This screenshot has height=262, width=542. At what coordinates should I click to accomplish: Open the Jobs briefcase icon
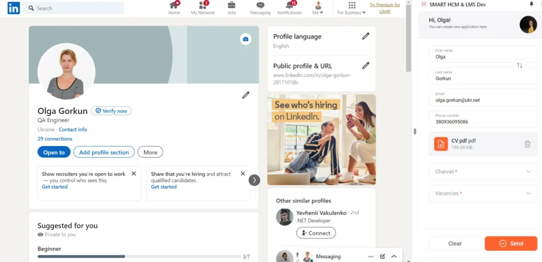[x=231, y=5]
